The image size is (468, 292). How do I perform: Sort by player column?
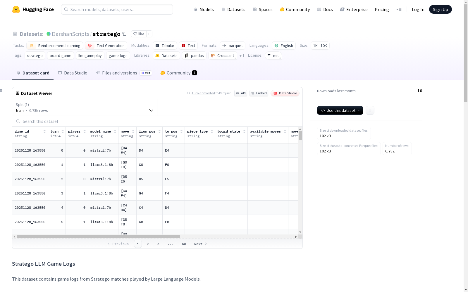pos(85,131)
